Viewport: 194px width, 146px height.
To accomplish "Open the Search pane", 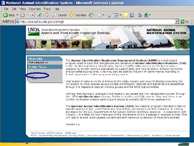I will [59, 15].
